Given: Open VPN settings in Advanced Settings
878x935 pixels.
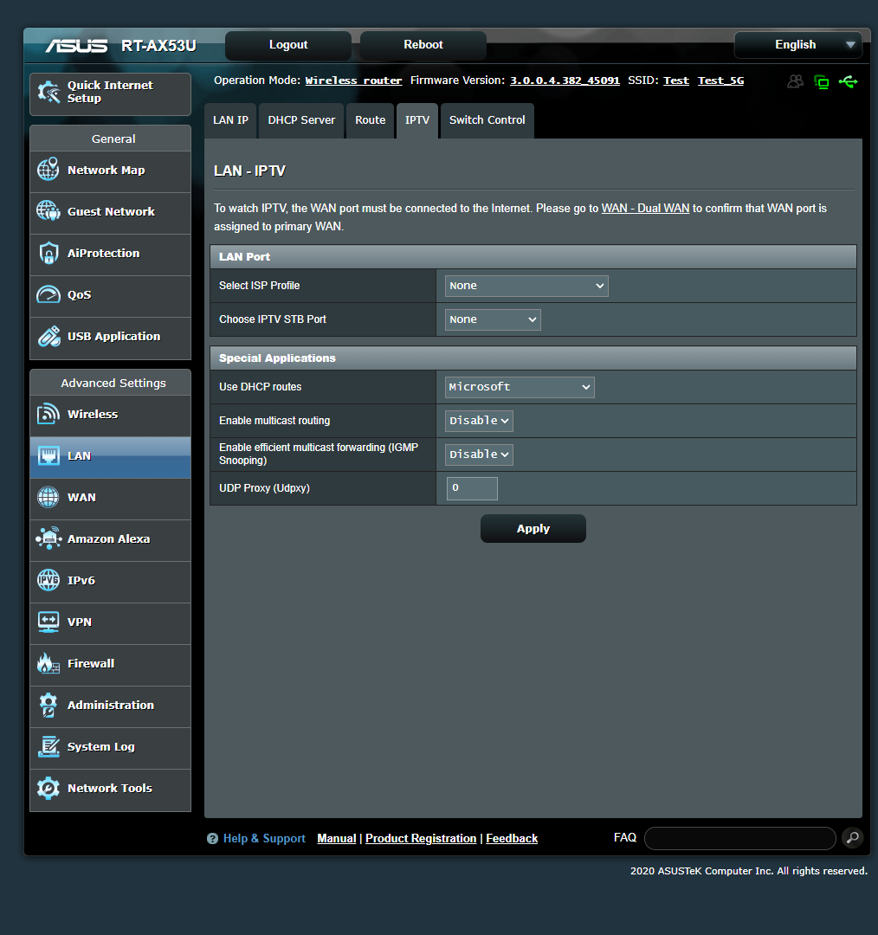Looking at the screenshot, I should pos(79,622).
